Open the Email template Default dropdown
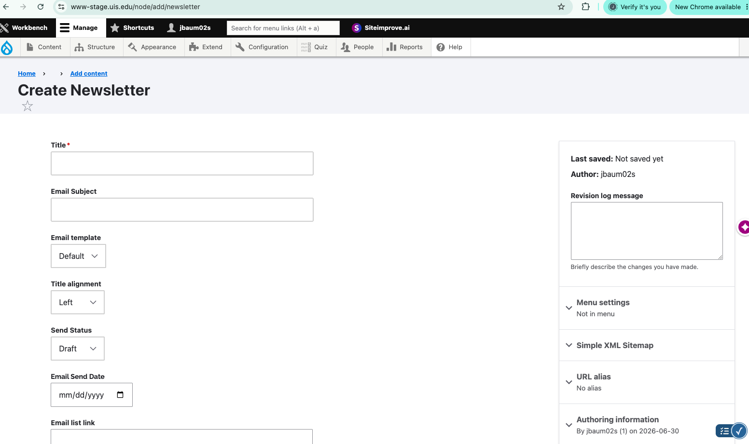749x444 pixels. pos(78,256)
